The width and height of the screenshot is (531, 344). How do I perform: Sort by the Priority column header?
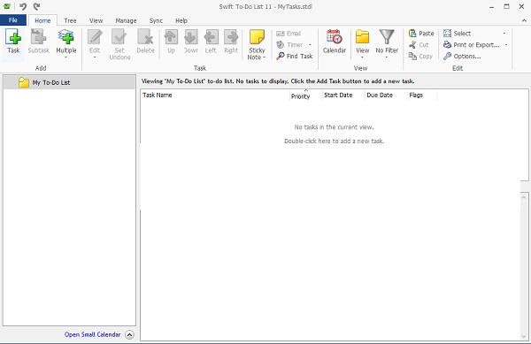click(300, 96)
